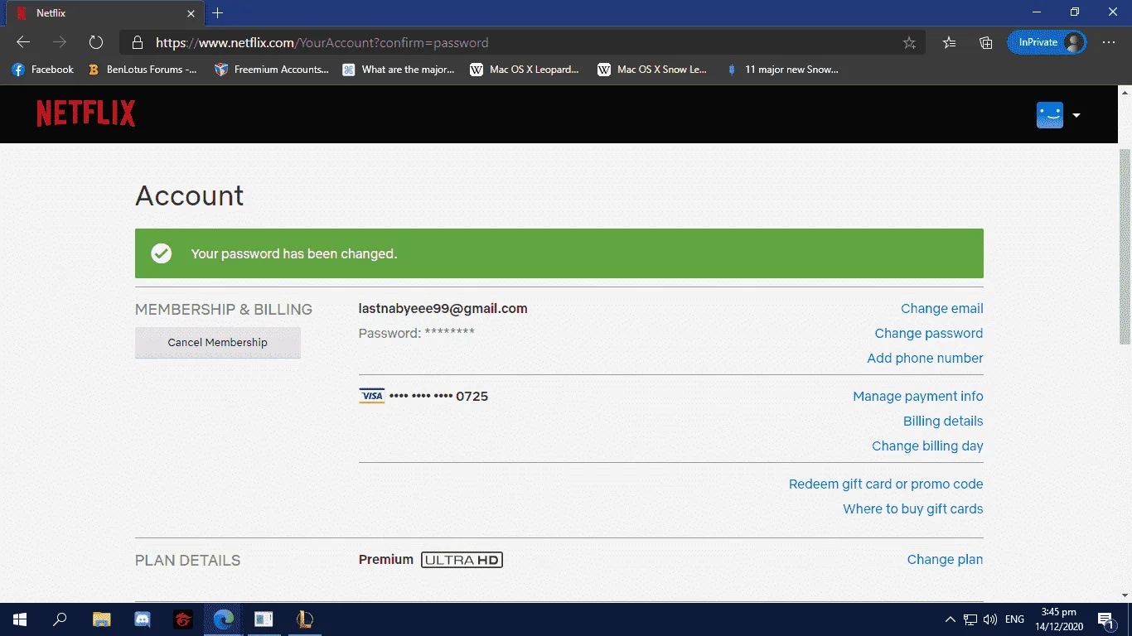Click the ENG language indicator
Screen dimensions: 1132x636
click(1014, 619)
